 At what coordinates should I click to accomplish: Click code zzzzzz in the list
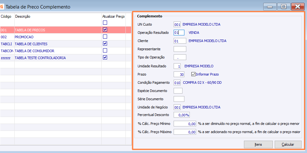coord(5,58)
